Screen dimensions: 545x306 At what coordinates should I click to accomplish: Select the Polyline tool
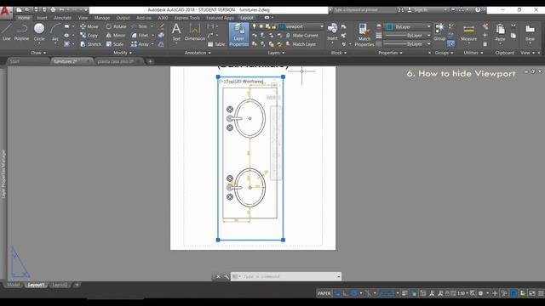click(x=21, y=32)
